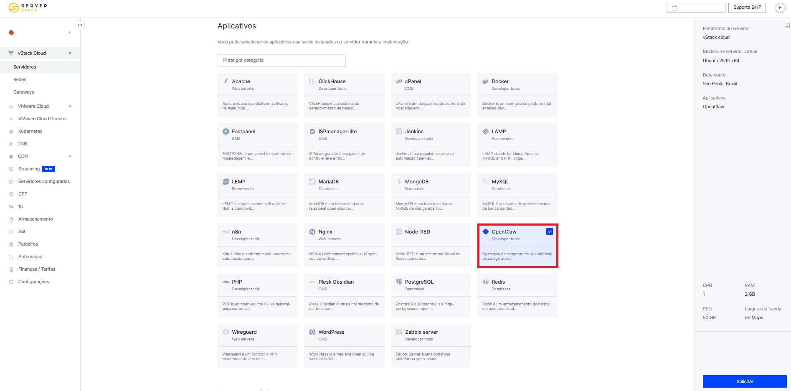Click the WordPress application icon
Image resolution: width=791 pixels, height=391 pixels.
312,332
